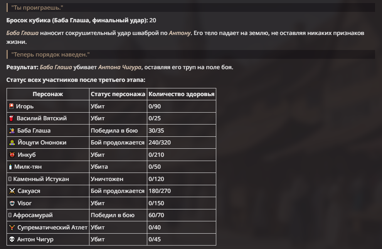Click the Статус персонажа column header
Image resolution: width=382 pixels, height=249 pixels.
[118, 94]
